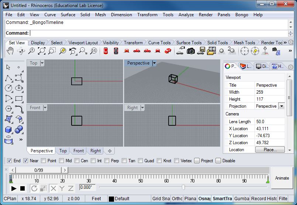Select the Box solid tool
297x205 pixels.
(8, 130)
